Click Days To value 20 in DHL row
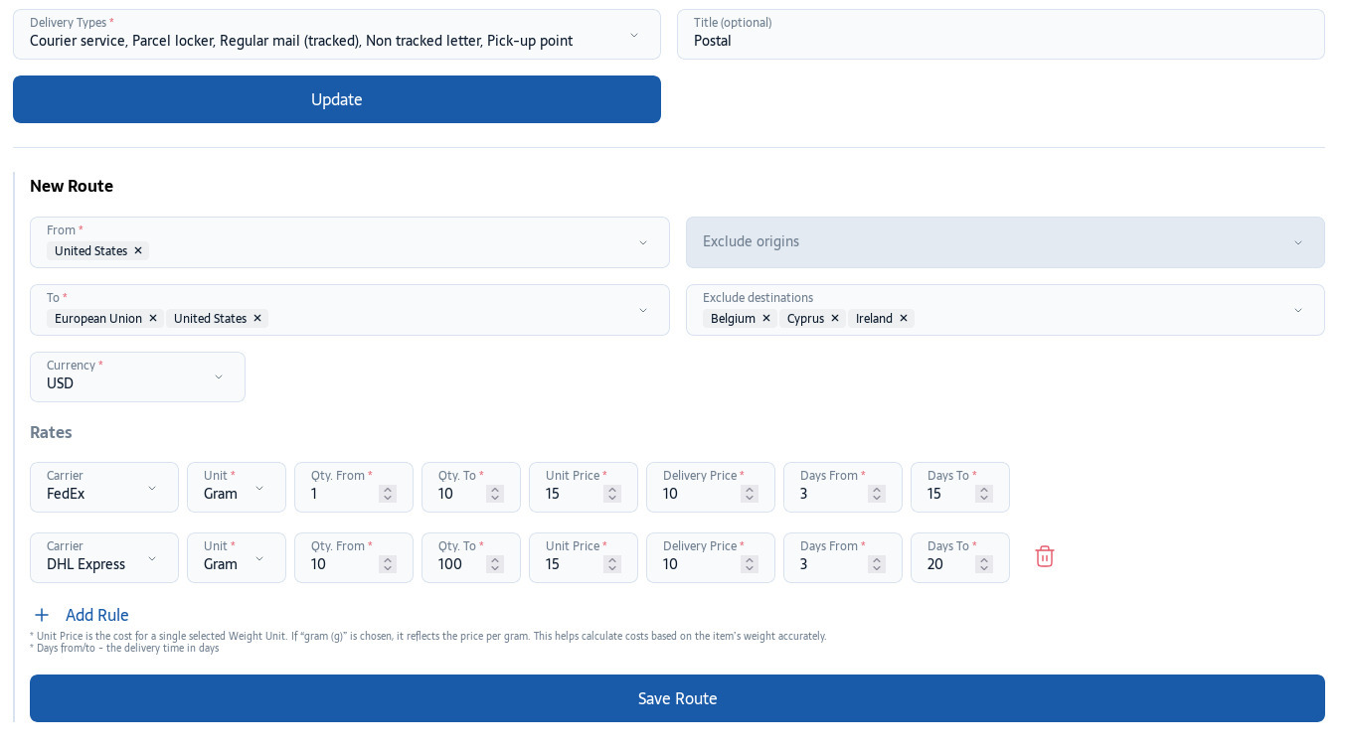This screenshot has height=750, width=1348. 935,564
